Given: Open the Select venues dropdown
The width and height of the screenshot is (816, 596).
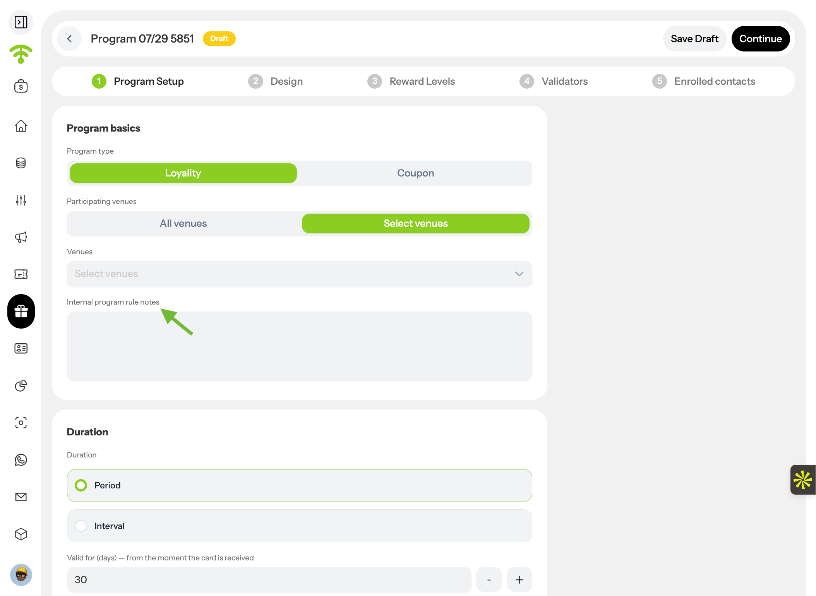Looking at the screenshot, I should [x=300, y=274].
